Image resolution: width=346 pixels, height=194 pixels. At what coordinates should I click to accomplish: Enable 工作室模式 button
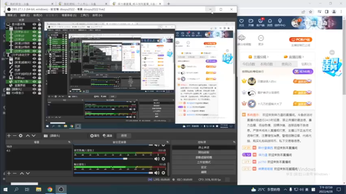tap(204, 163)
